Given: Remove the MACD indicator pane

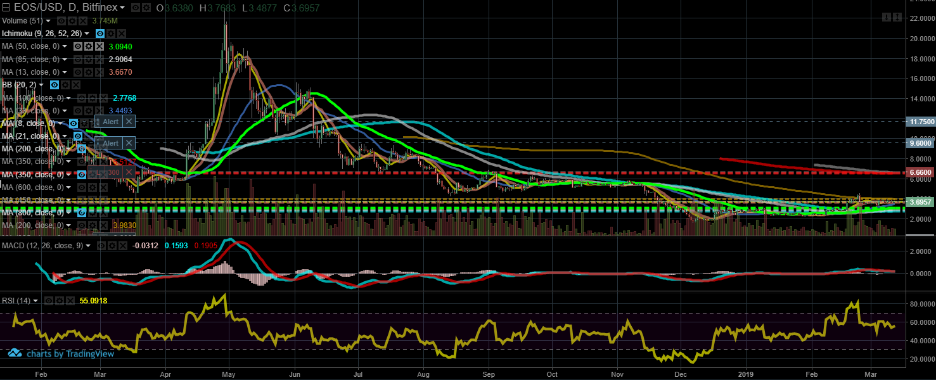Looking at the screenshot, I should tap(123, 246).
